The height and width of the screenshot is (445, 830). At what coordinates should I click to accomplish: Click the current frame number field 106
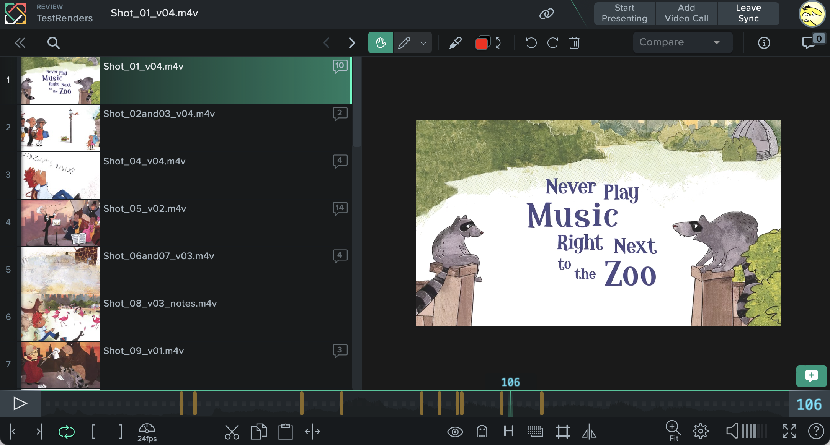click(809, 404)
